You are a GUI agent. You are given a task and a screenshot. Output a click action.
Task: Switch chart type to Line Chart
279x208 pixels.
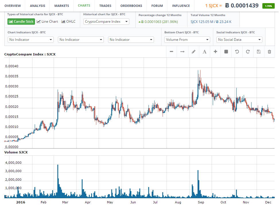pos(47,22)
